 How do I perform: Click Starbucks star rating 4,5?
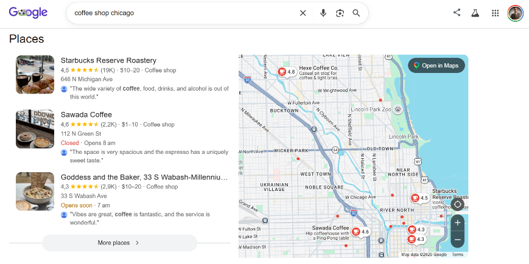[x=80, y=70]
